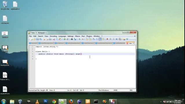Open the ? help menu
185x104 pixels.
[x=102, y=36]
